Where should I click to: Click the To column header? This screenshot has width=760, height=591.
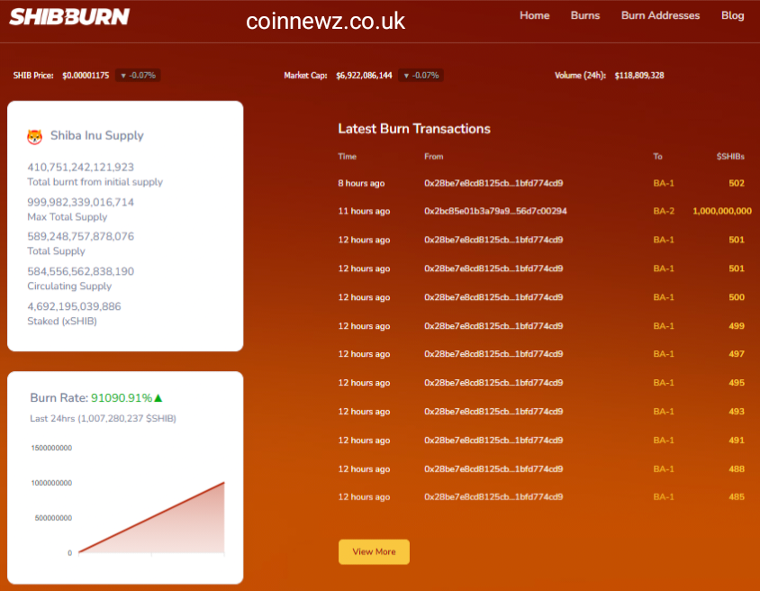pyautogui.click(x=657, y=157)
